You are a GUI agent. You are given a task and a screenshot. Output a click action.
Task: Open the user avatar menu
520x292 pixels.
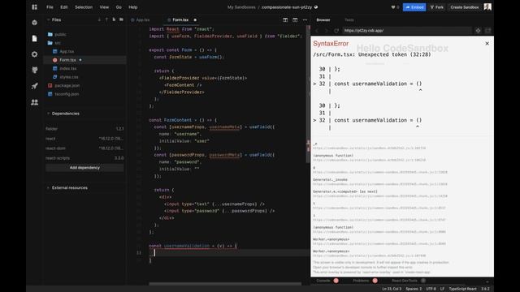click(x=487, y=7)
